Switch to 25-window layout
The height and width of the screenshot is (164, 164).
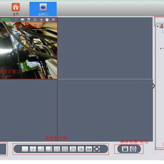pos(73,149)
